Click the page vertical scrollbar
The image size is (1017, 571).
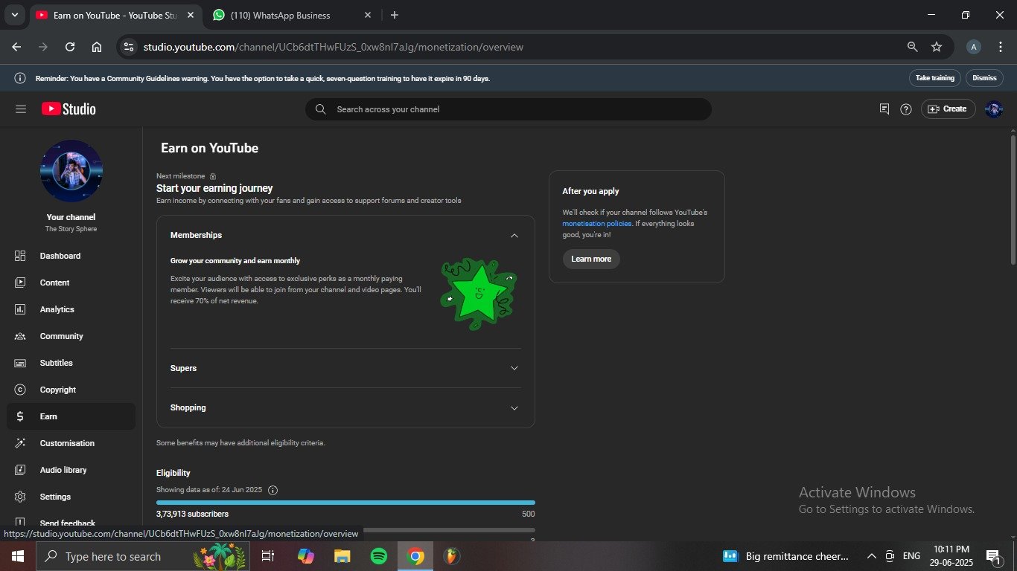pyautogui.click(x=1013, y=199)
